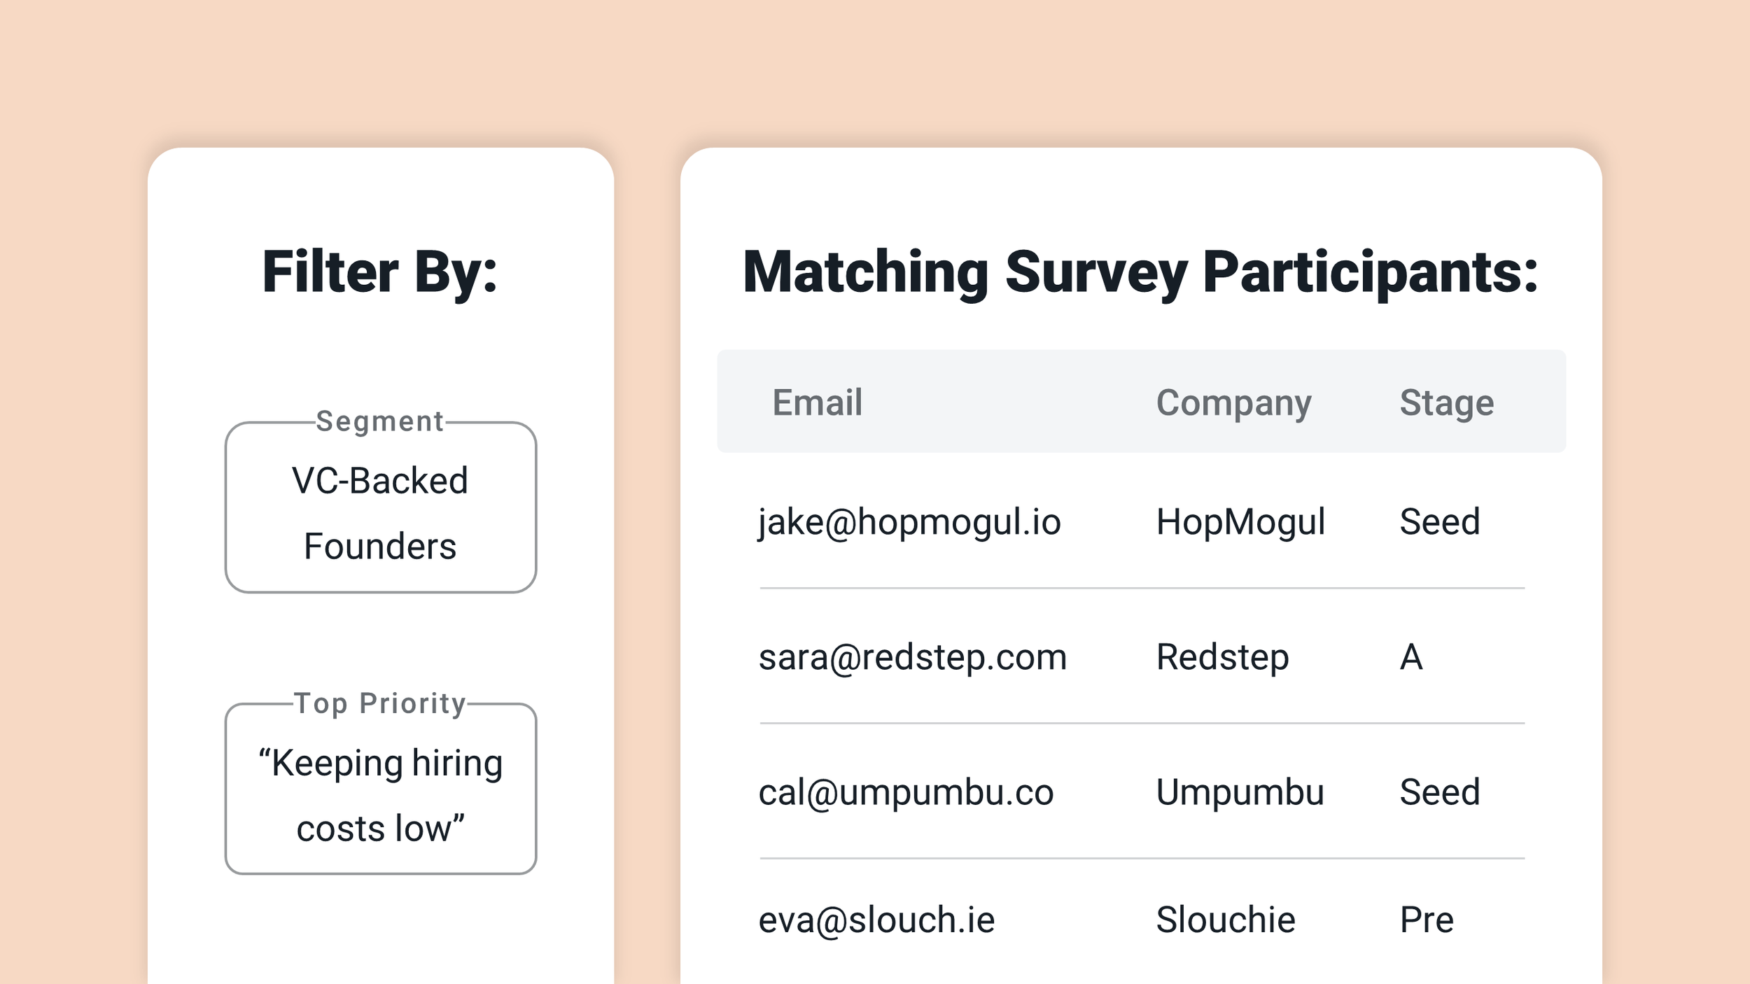Click the jake@hopmogul.io email

click(x=909, y=523)
